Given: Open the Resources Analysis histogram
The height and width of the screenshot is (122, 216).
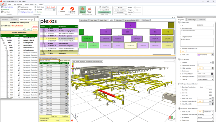Looking at the screenshot, I should [x=83, y=10].
